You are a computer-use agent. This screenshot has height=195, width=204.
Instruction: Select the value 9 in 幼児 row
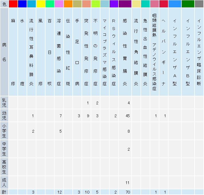tap(88, 116)
